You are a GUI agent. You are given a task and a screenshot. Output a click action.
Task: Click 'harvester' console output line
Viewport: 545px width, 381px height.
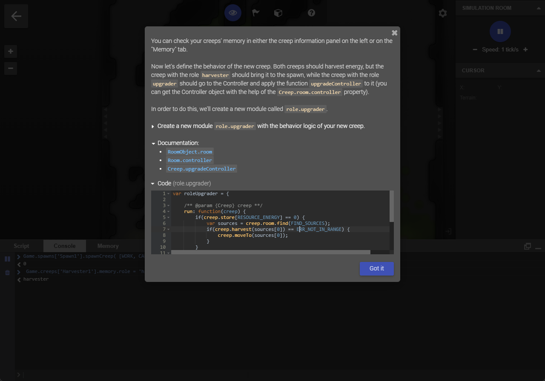[x=36, y=279]
